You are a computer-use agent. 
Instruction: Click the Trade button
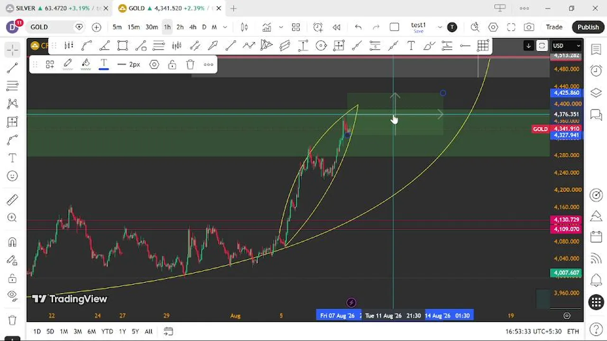coord(554,27)
